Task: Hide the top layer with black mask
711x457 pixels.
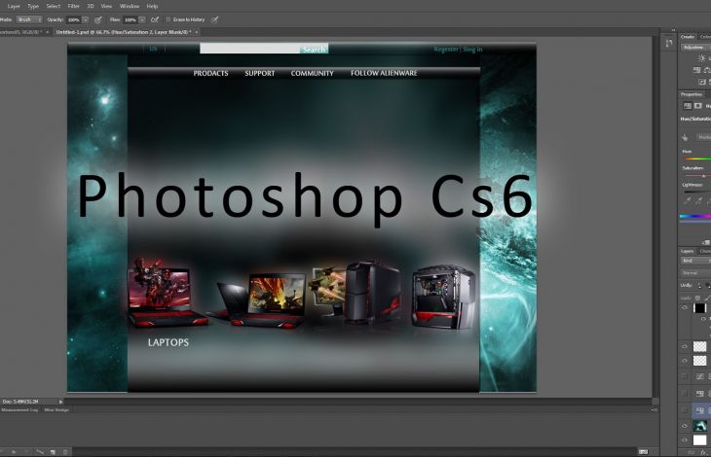Action: pyautogui.click(x=685, y=307)
